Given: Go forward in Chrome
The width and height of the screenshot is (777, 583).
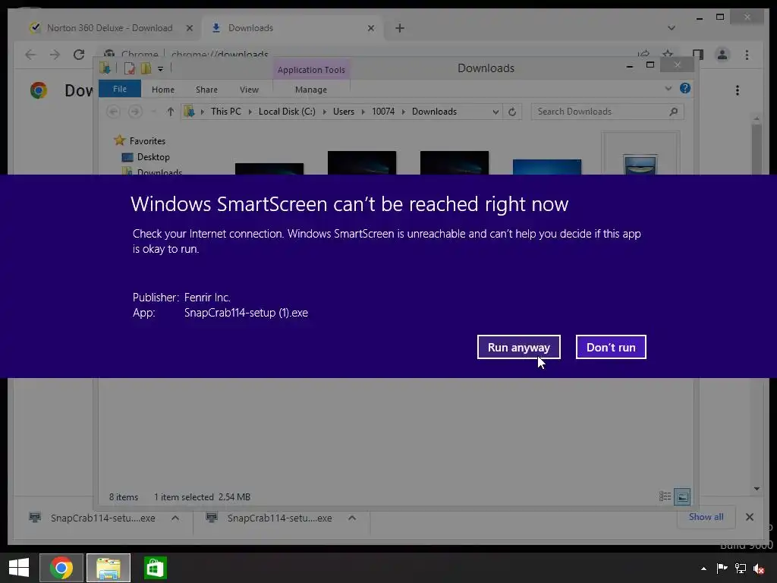Looking at the screenshot, I should click(55, 55).
